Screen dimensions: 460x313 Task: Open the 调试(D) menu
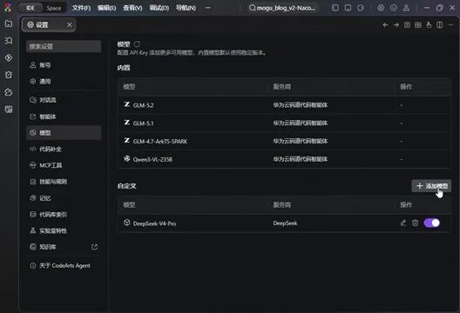(x=159, y=8)
